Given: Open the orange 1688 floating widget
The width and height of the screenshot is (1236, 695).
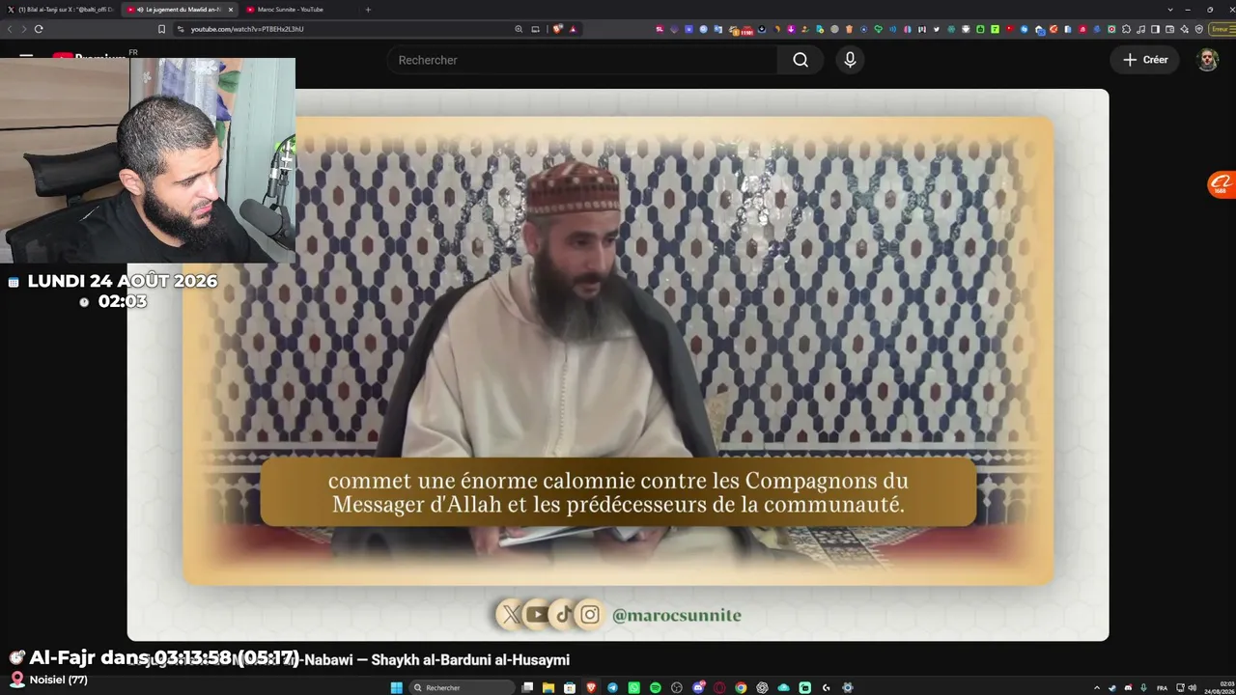Looking at the screenshot, I should pyautogui.click(x=1222, y=184).
